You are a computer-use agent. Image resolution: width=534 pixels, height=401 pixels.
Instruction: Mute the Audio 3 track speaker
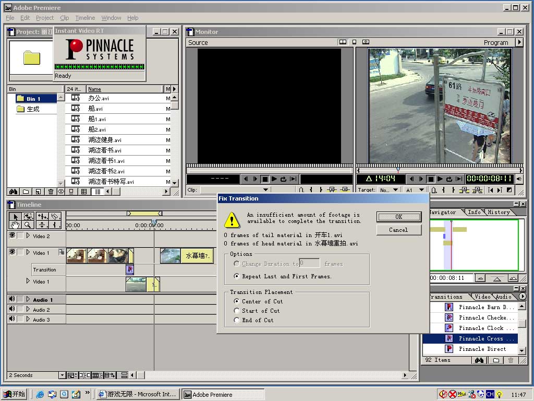coord(13,319)
